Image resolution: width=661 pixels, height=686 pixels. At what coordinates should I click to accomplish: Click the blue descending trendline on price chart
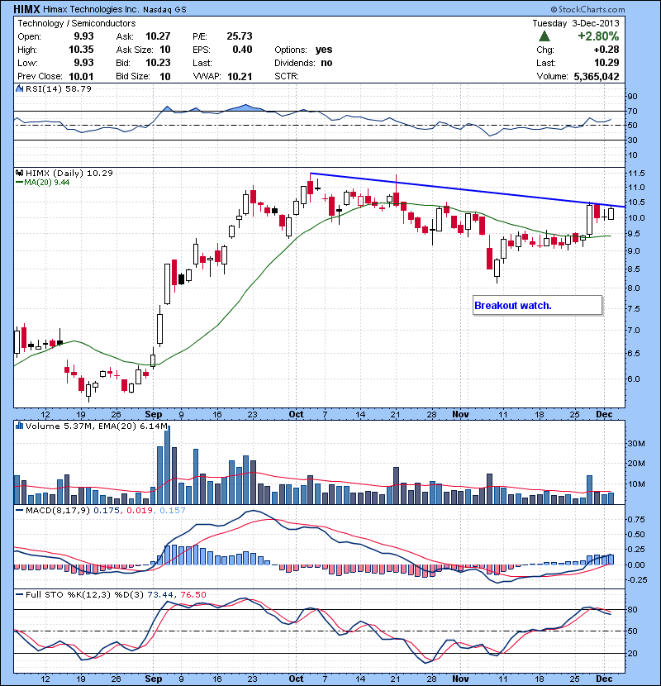tap(467, 190)
